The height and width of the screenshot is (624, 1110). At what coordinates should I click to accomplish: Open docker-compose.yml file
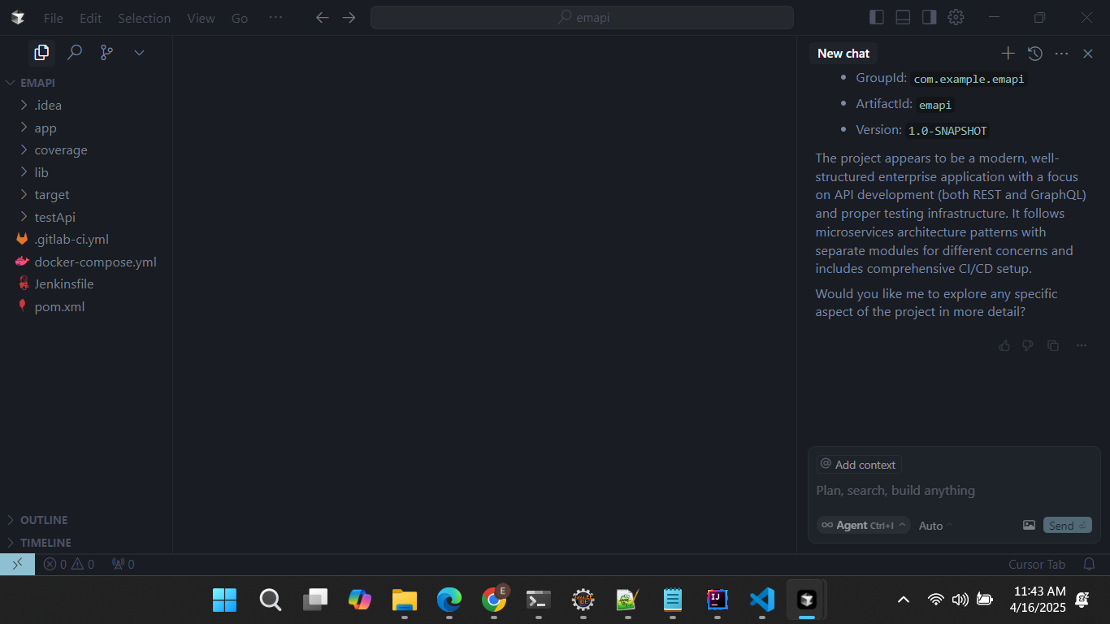tap(86, 262)
